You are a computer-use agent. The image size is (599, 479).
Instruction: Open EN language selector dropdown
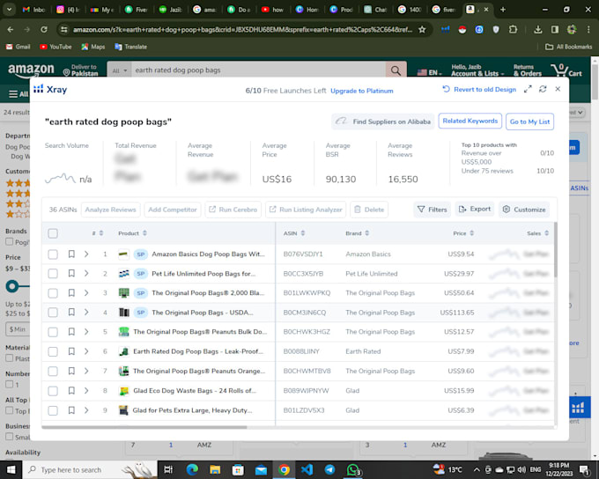tap(429, 72)
